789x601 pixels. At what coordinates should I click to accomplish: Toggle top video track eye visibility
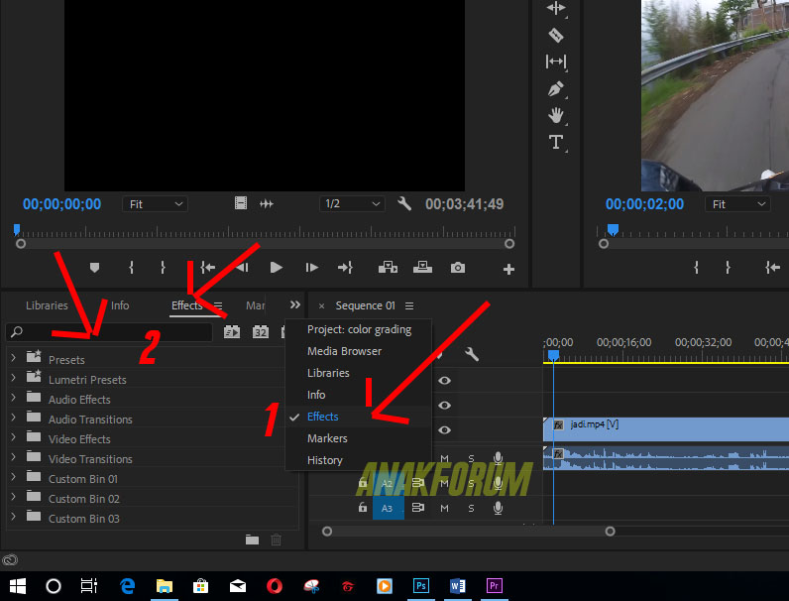(444, 381)
